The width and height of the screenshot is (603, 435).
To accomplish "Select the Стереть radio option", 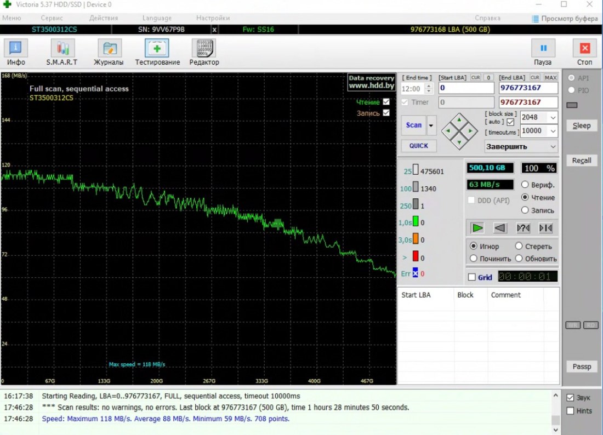I will click(x=519, y=247).
